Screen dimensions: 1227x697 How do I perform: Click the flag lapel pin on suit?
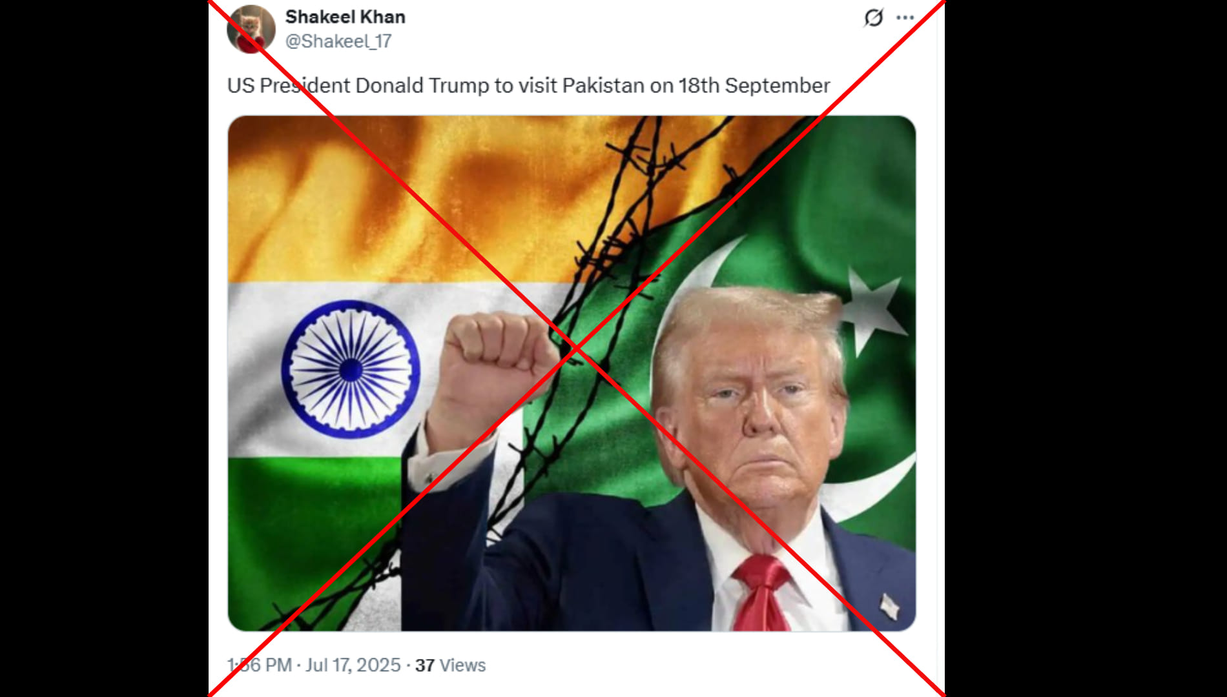[x=890, y=607]
